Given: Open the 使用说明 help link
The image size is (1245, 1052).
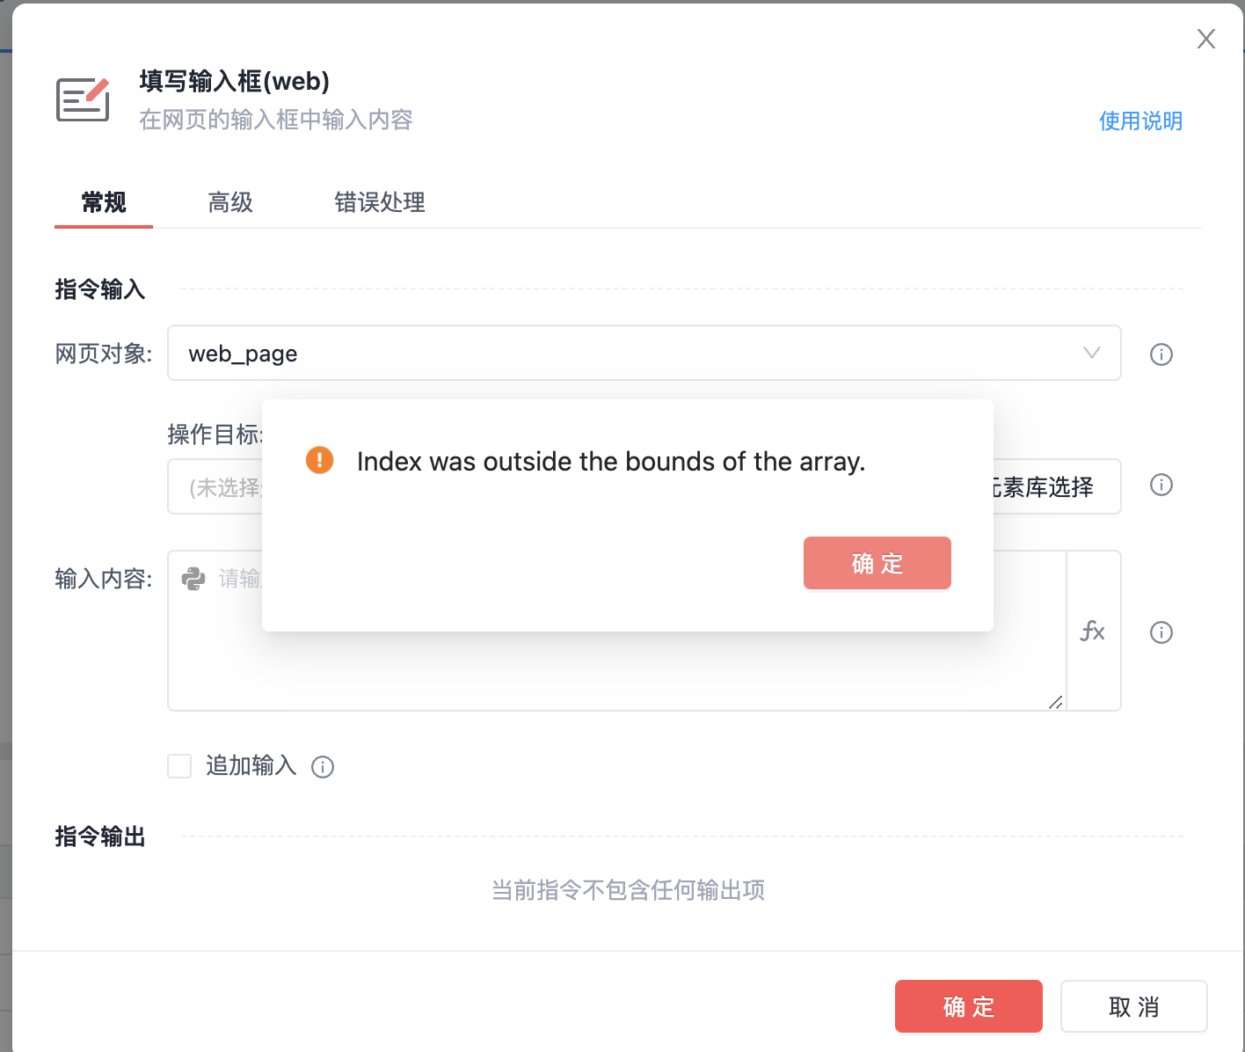Looking at the screenshot, I should click(x=1140, y=121).
